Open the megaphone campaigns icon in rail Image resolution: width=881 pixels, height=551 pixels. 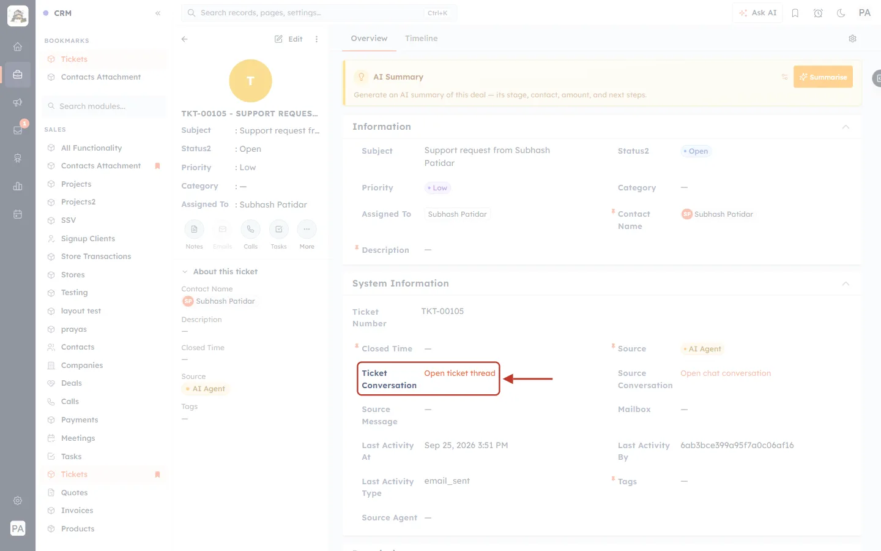[x=18, y=102]
